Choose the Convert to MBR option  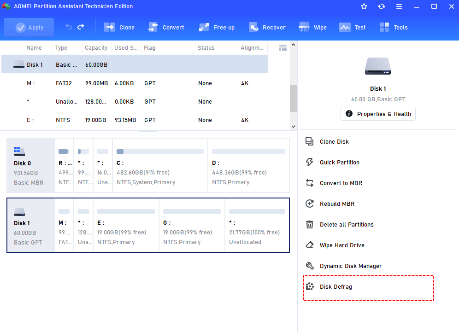click(x=341, y=183)
